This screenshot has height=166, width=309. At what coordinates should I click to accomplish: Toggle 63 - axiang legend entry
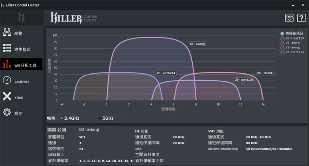pos(290,48)
